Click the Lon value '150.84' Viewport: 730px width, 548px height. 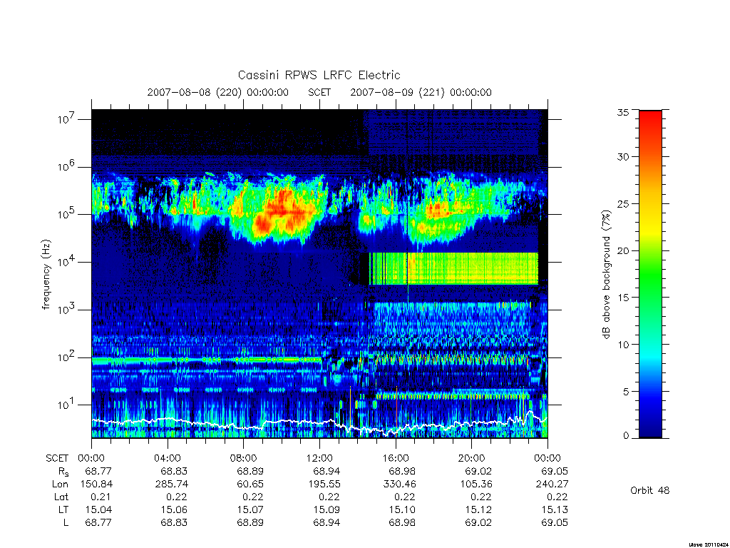click(x=96, y=484)
